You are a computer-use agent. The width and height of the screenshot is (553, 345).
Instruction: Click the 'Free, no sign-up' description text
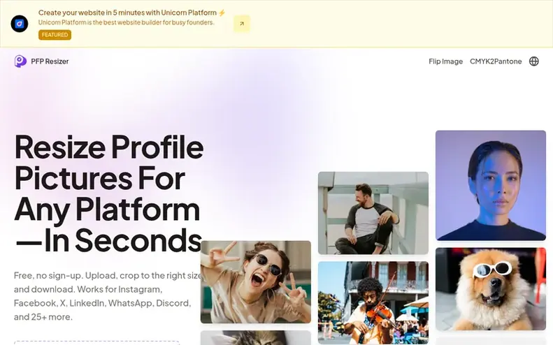pyautogui.click(x=108, y=296)
